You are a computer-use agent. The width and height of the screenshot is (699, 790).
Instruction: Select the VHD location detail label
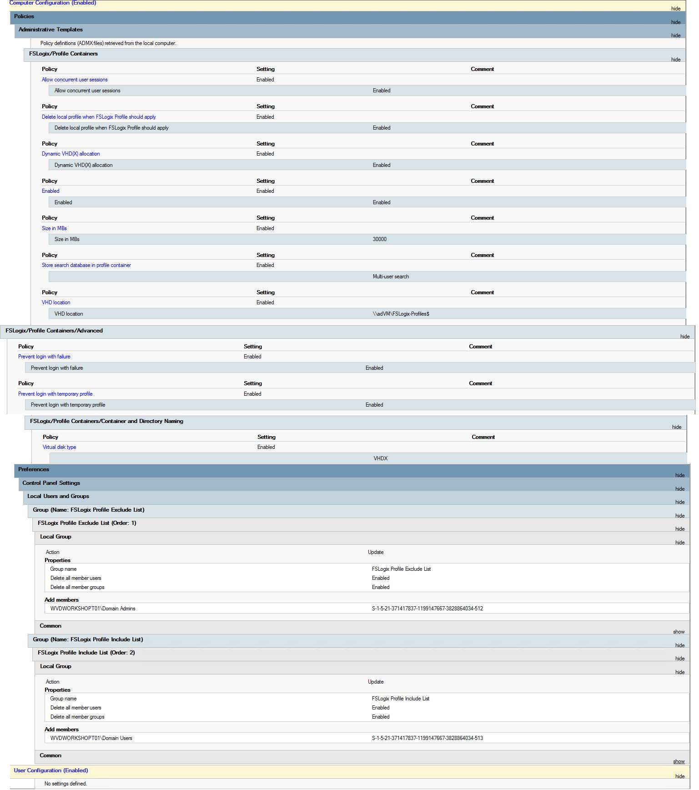coord(69,314)
